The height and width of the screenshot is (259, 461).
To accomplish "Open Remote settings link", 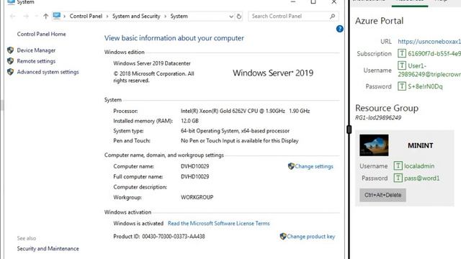I will [36, 61].
